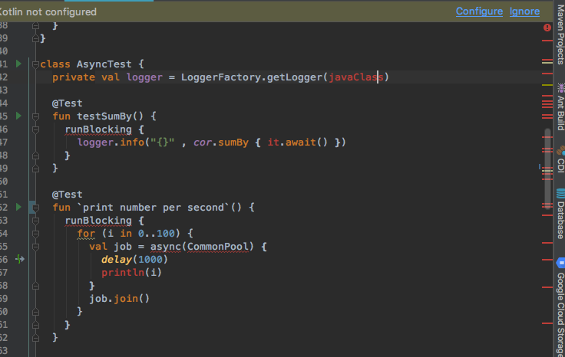Click the red error indicator at top of scrollbar
This screenshot has width=565, height=357.
547,28
